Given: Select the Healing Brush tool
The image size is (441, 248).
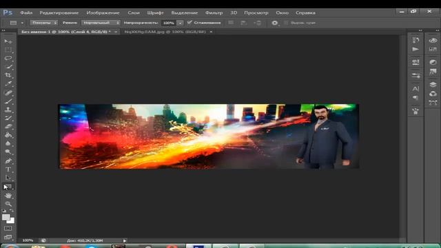Looking at the screenshot, I should 8,92.
